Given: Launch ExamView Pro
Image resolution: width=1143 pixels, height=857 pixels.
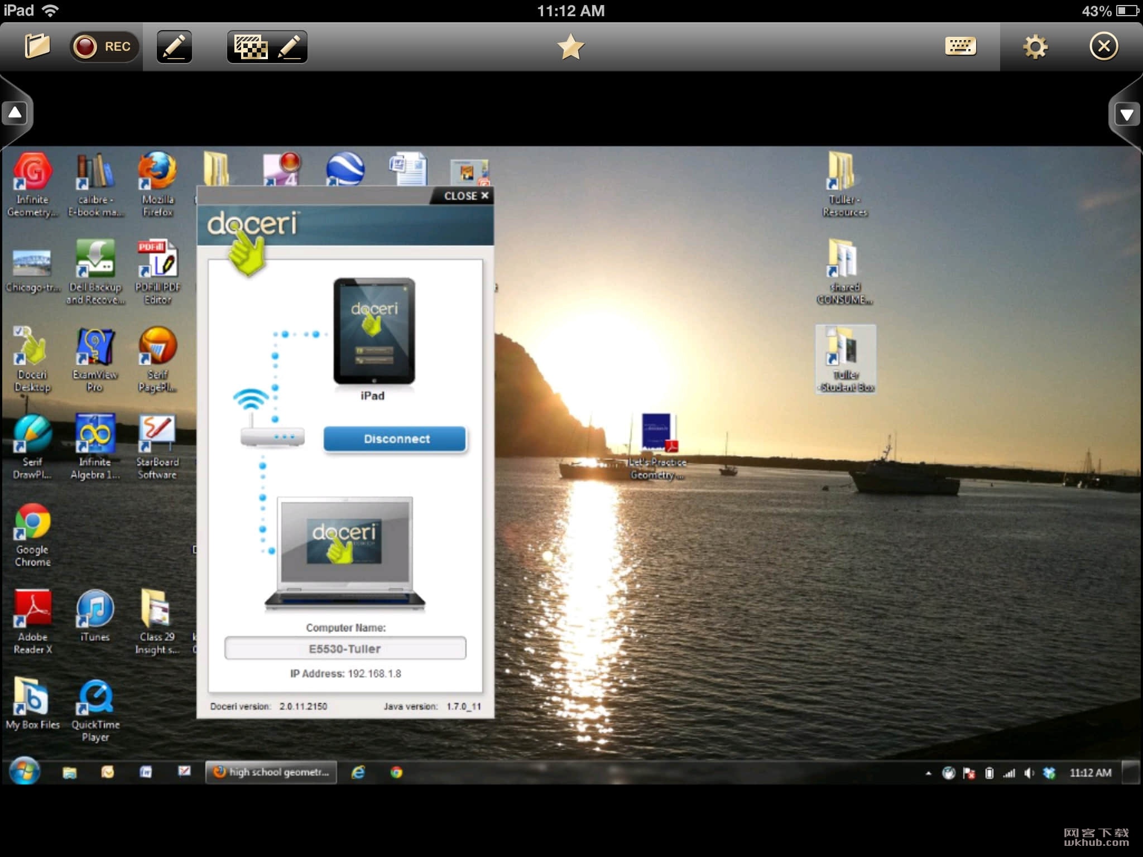Looking at the screenshot, I should click(x=95, y=360).
